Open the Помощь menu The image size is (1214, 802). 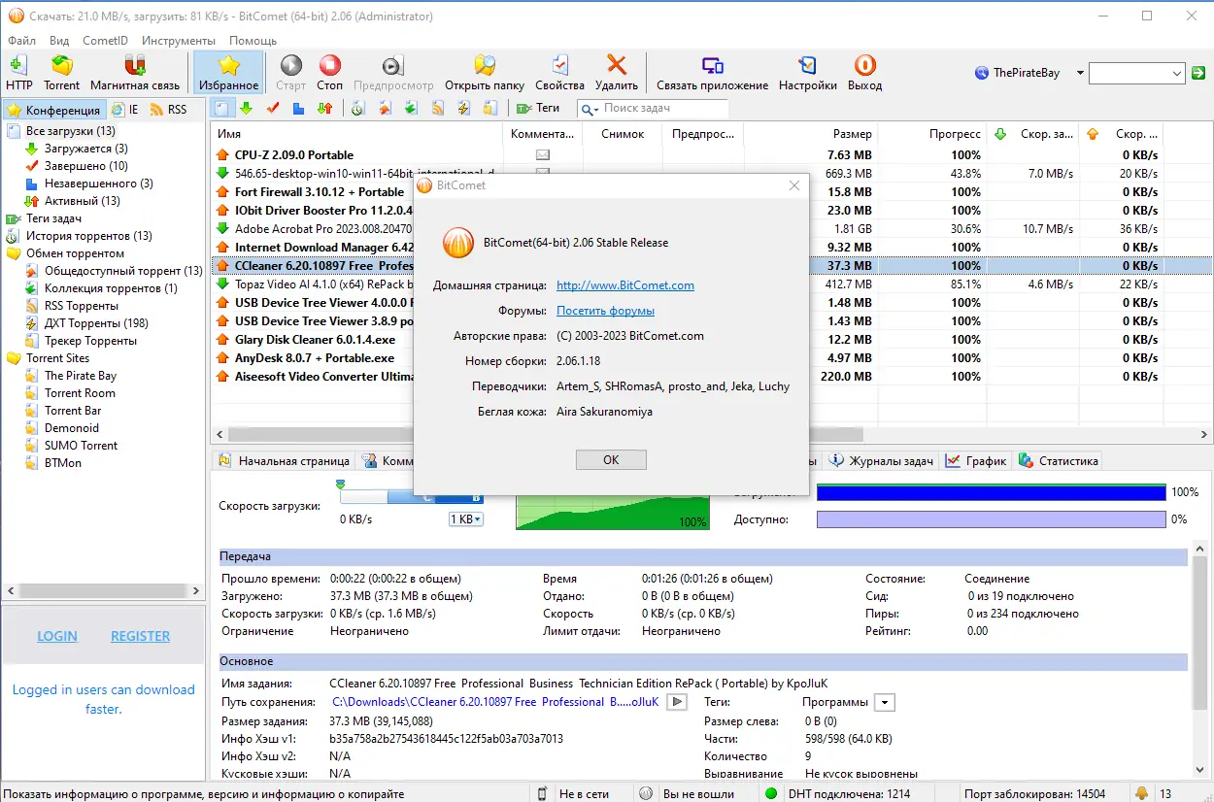[253, 41]
